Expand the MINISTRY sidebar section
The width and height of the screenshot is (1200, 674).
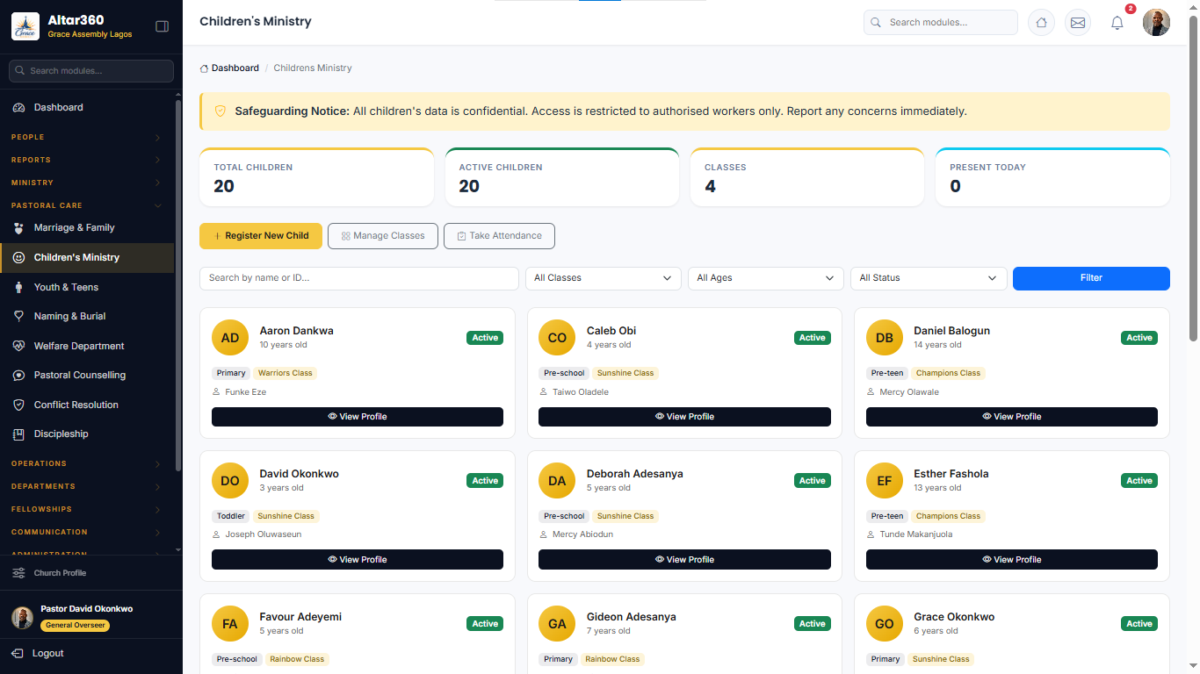(86, 183)
